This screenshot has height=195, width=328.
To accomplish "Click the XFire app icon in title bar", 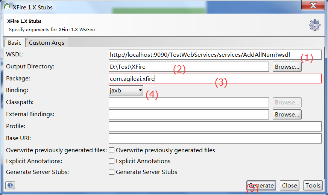I will click(7, 7).
